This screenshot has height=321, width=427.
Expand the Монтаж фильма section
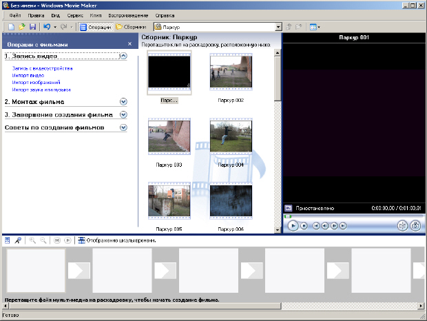tap(123, 101)
